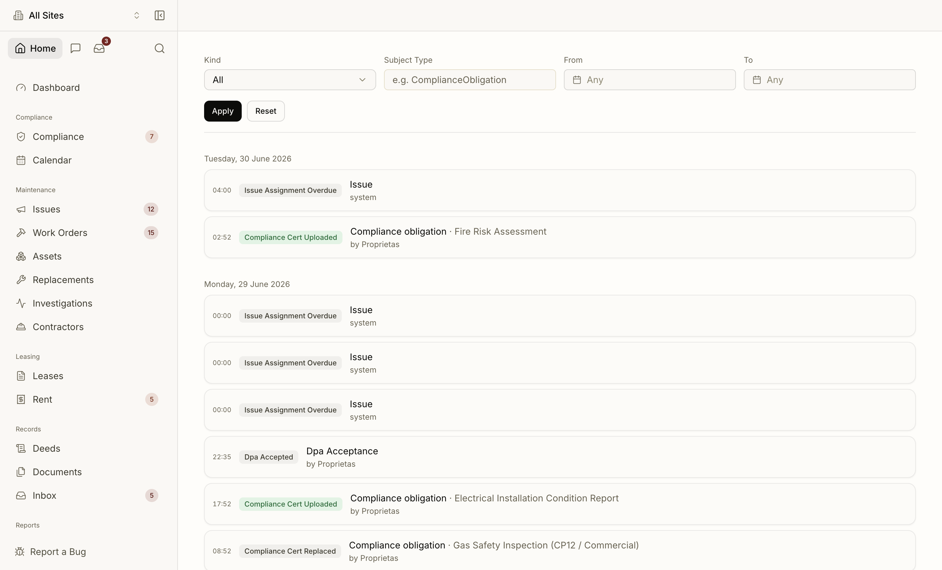
Task: Click the Report a Bug icon
Action: (x=20, y=552)
